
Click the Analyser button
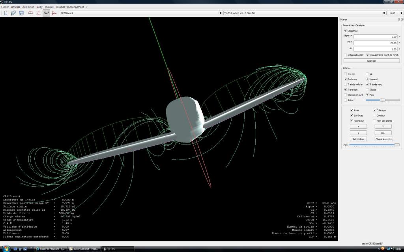[x=372, y=61]
